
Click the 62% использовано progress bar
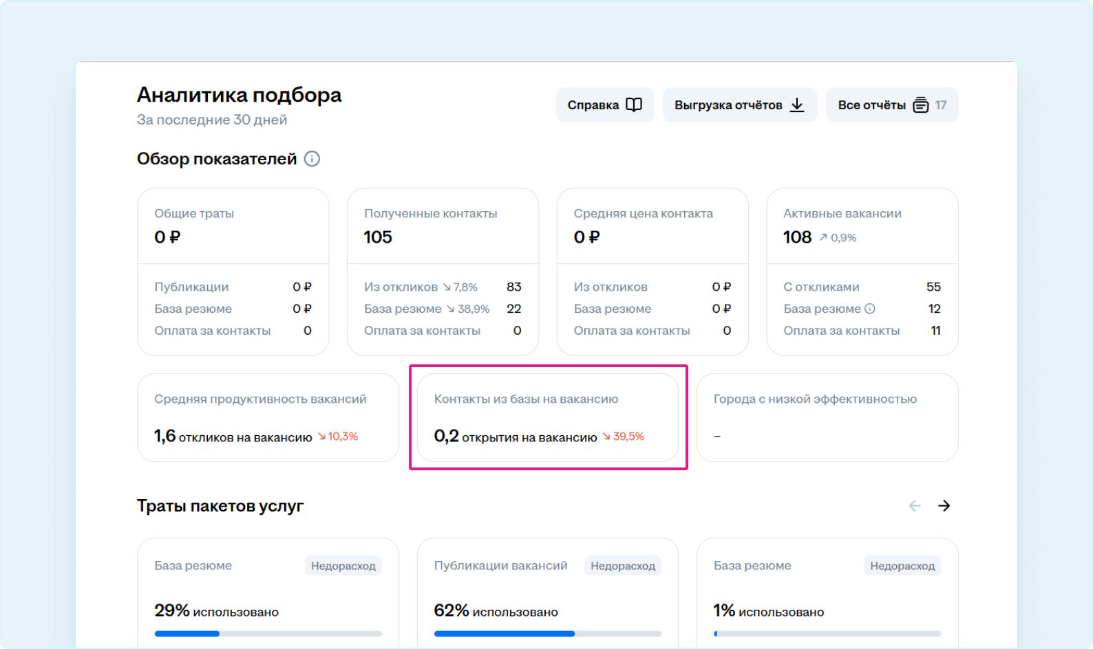click(547, 633)
